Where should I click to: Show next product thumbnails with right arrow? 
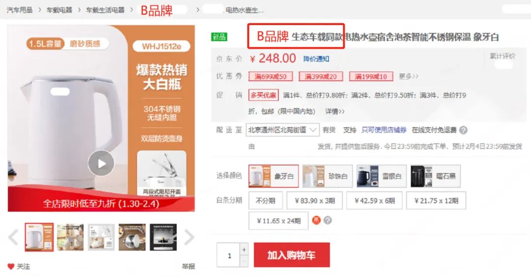point(189,237)
